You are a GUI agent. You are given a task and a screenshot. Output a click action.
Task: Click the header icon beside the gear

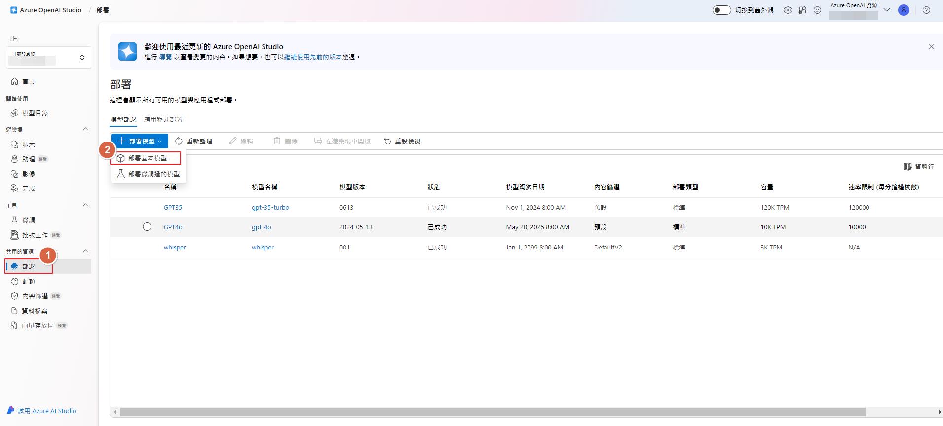(x=802, y=10)
